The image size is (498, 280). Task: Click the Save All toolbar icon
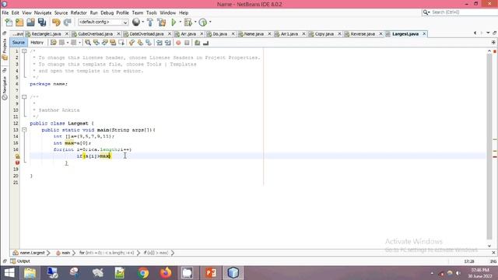(x=42, y=23)
